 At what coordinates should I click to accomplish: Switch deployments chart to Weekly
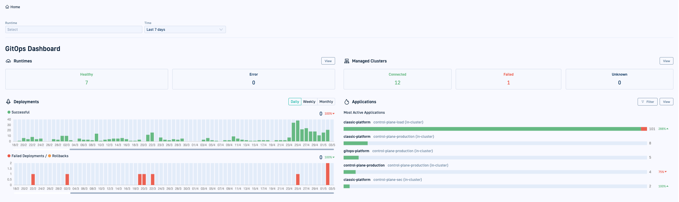[309, 102]
